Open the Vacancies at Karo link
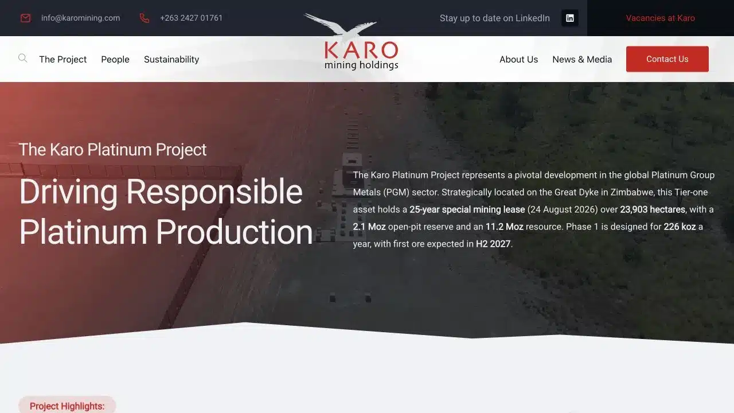The image size is (734, 413). [x=661, y=18]
